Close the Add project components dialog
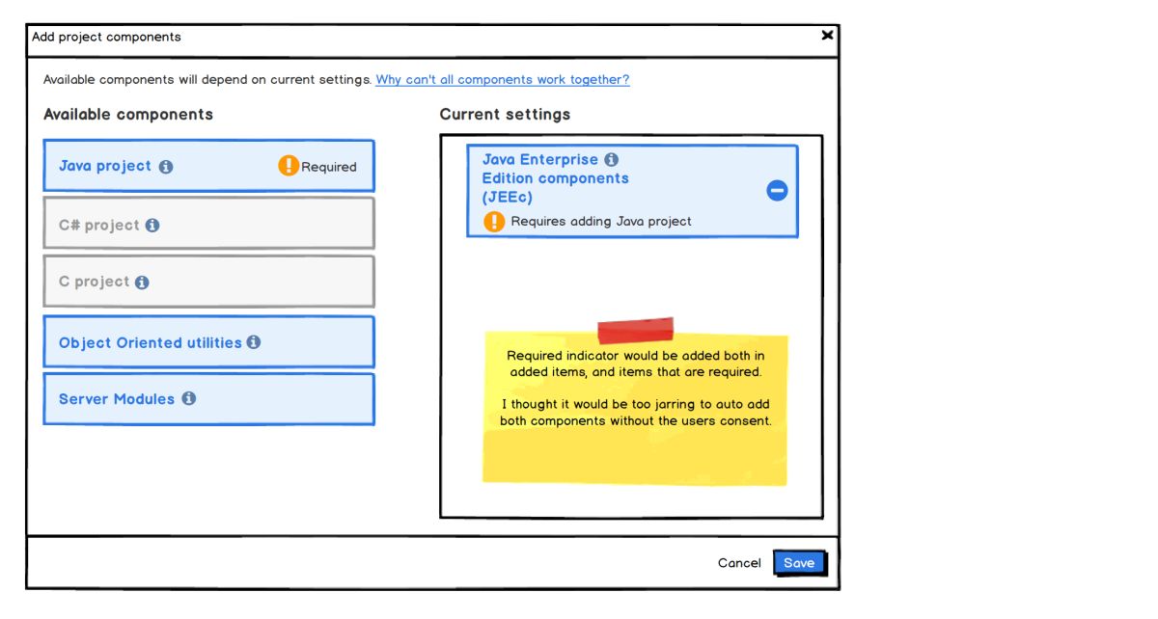 [827, 36]
